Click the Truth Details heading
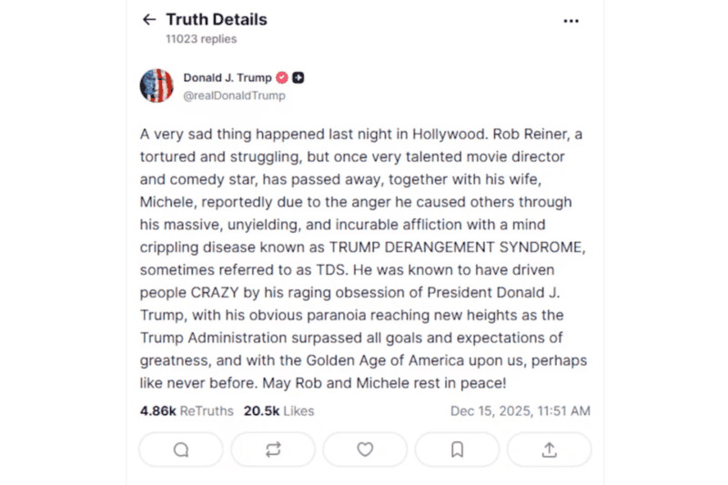 (217, 20)
